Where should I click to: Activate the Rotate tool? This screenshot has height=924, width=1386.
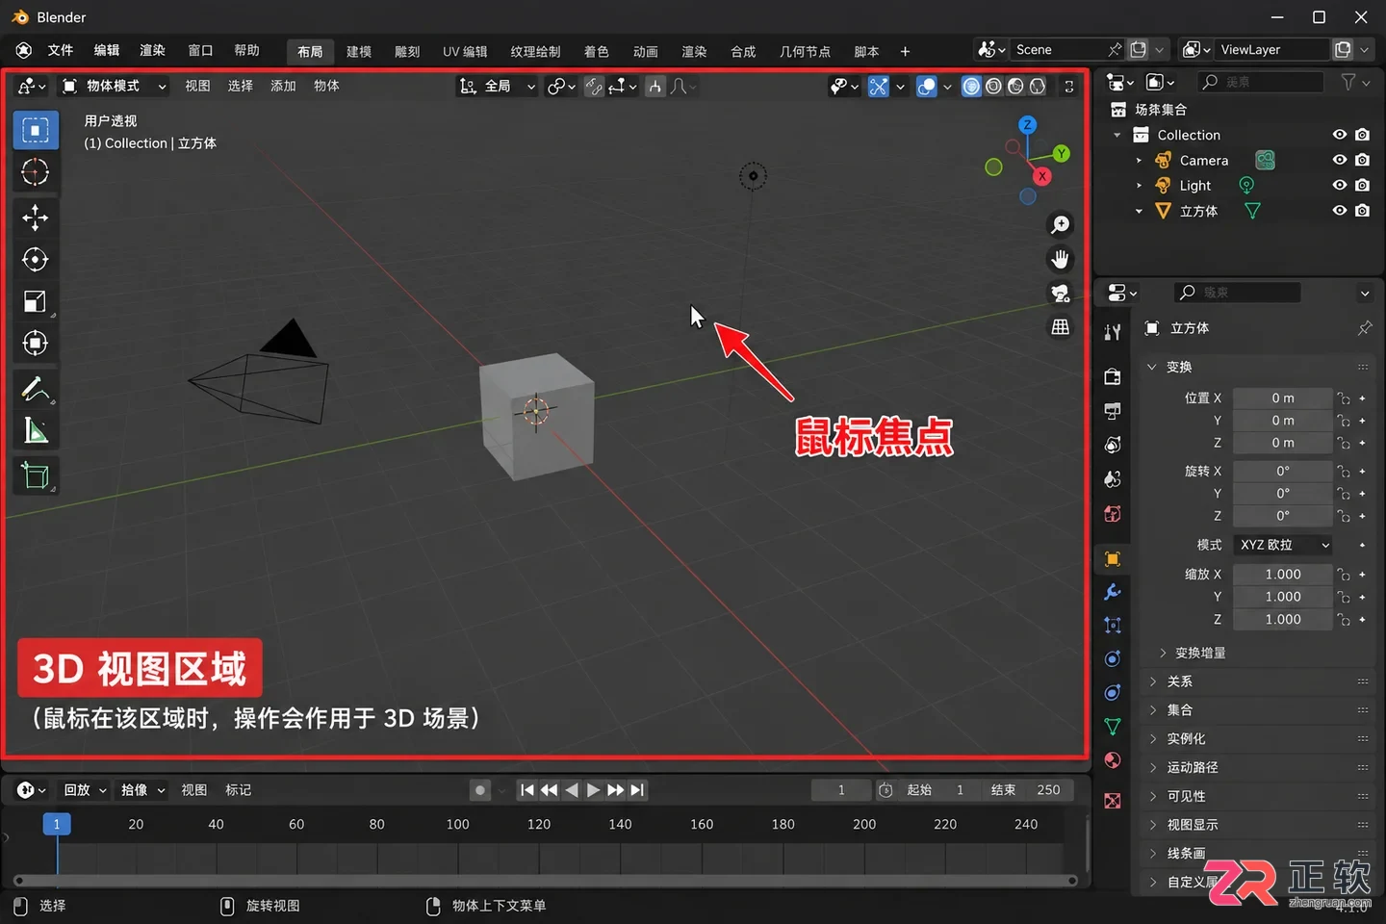click(36, 259)
